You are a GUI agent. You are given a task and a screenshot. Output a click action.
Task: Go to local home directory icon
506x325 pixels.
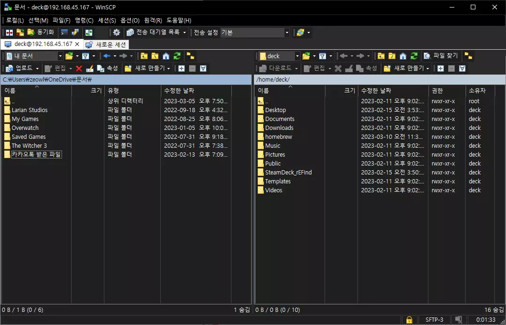click(x=166, y=56)
